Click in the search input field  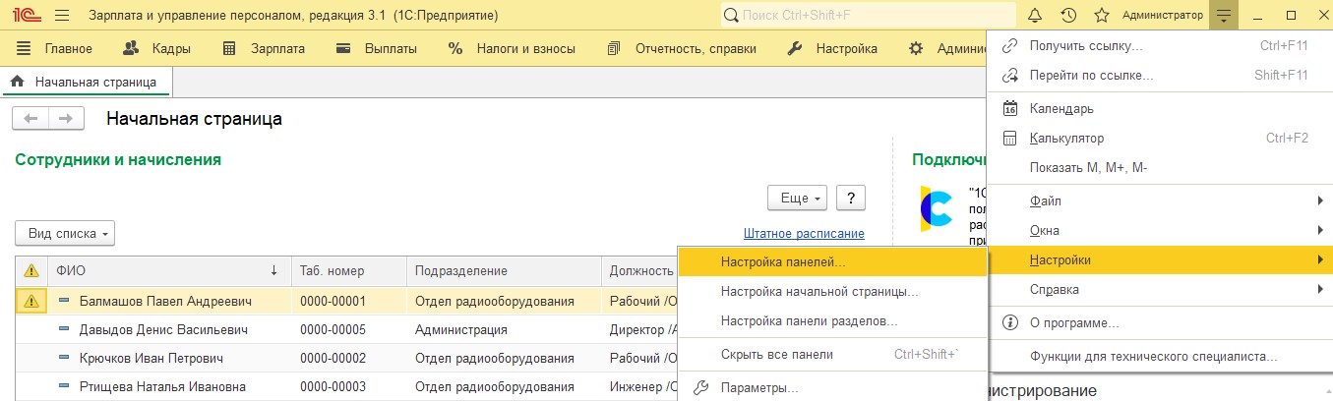pos(869,16)
